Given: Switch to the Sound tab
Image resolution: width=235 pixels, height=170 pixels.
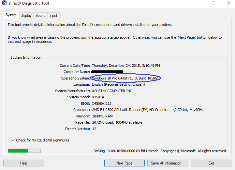Looking at the screenshot, I should click(40, 16).
